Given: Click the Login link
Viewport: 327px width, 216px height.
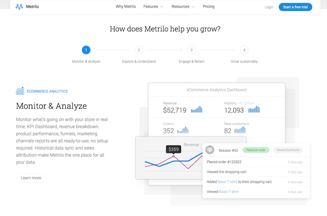Looking at the screenshot, I should 269,7.
